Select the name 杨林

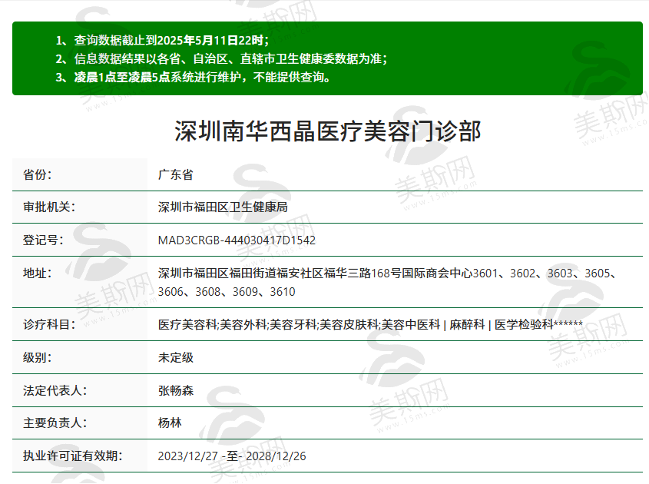(x=170, y=423)
